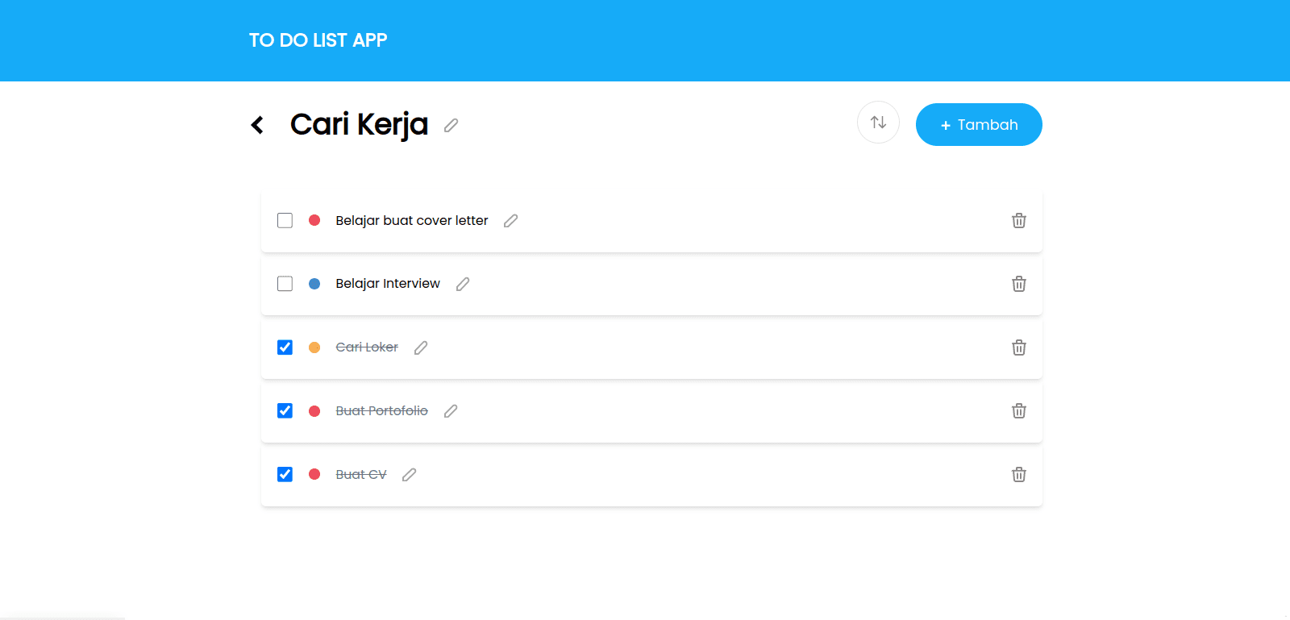Check the Belajar buat cover letter checkbox
1290x620 pixels.
point(285,220)
